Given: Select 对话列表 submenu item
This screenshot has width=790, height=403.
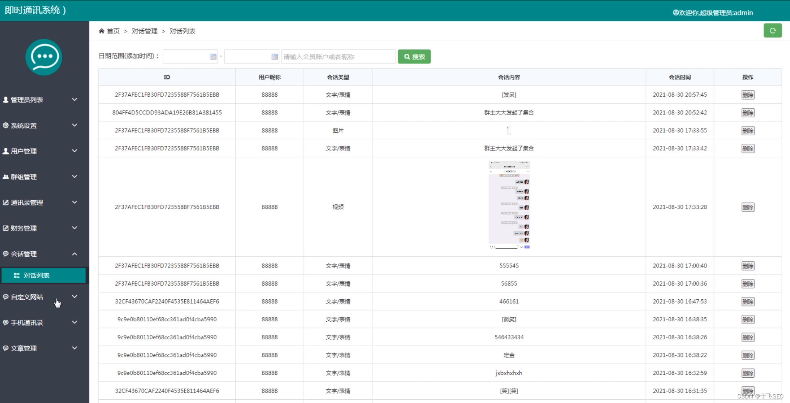Looking at the screenshot, I should tap(44, 275).
